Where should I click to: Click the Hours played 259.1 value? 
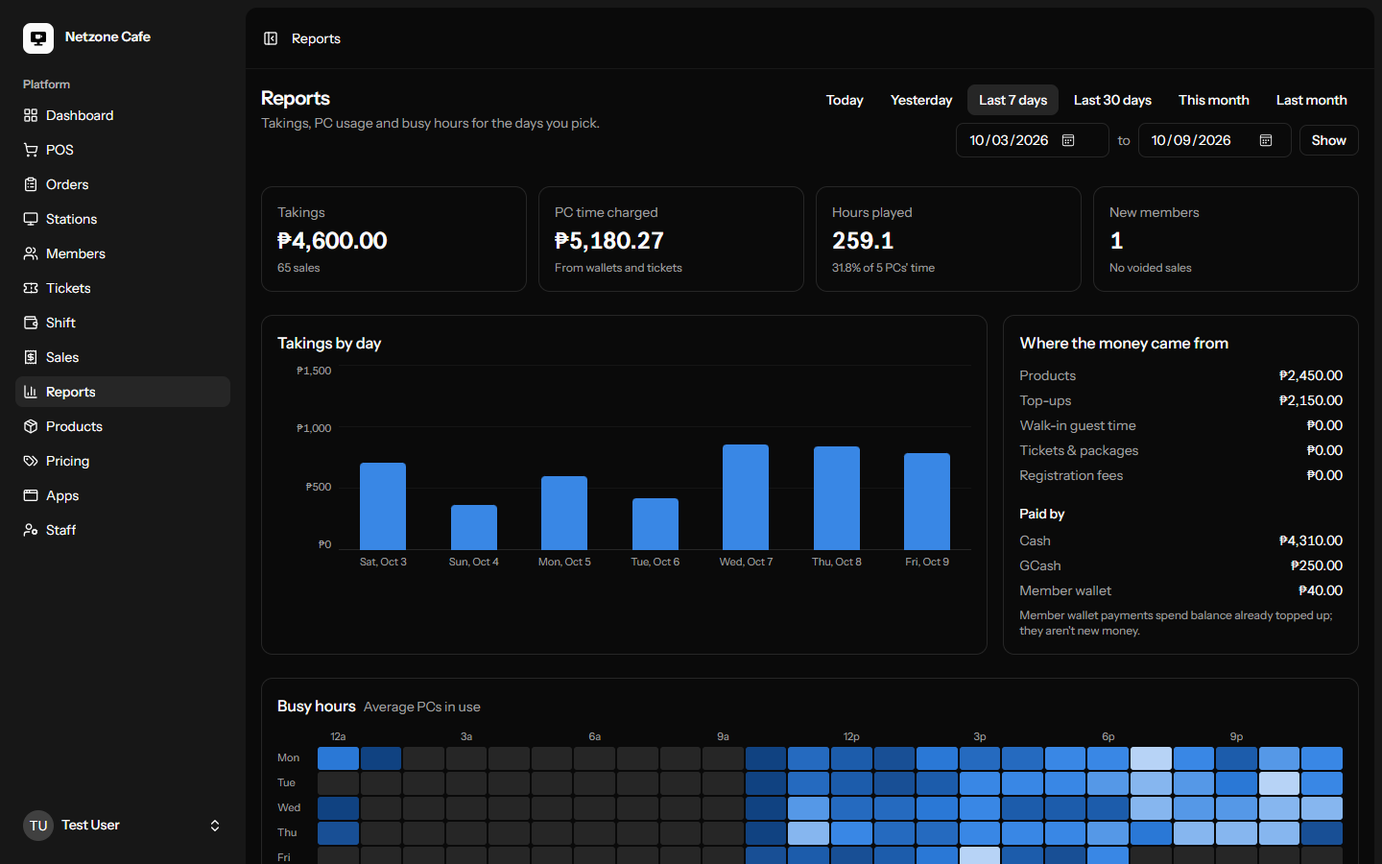[863, 241]
